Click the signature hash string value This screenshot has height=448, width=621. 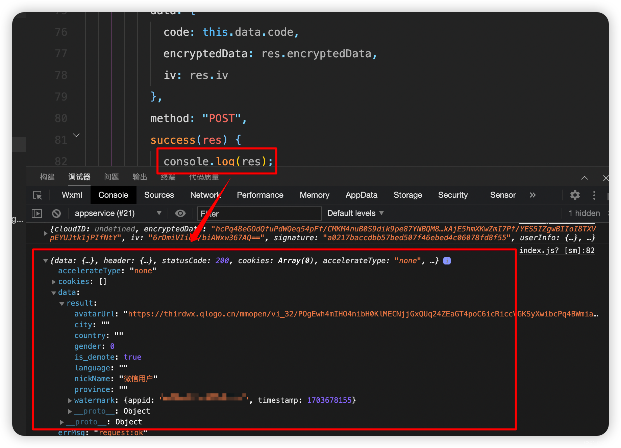click(x=417, y=238)
